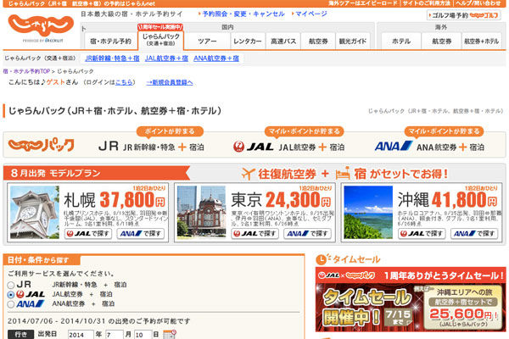Click the 沖縄 41,800円 price heading

coord(448,199)
